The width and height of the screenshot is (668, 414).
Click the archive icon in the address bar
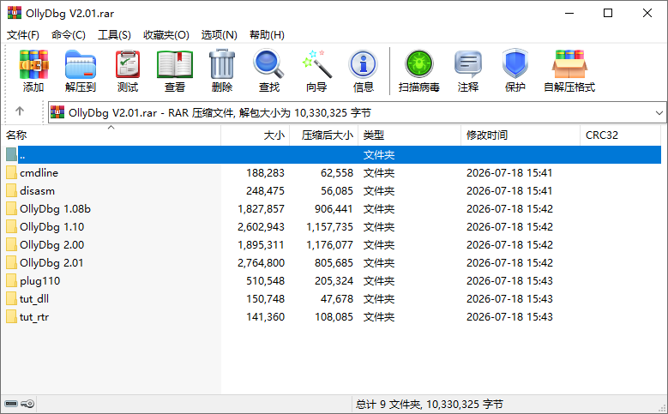click(57, 112)
